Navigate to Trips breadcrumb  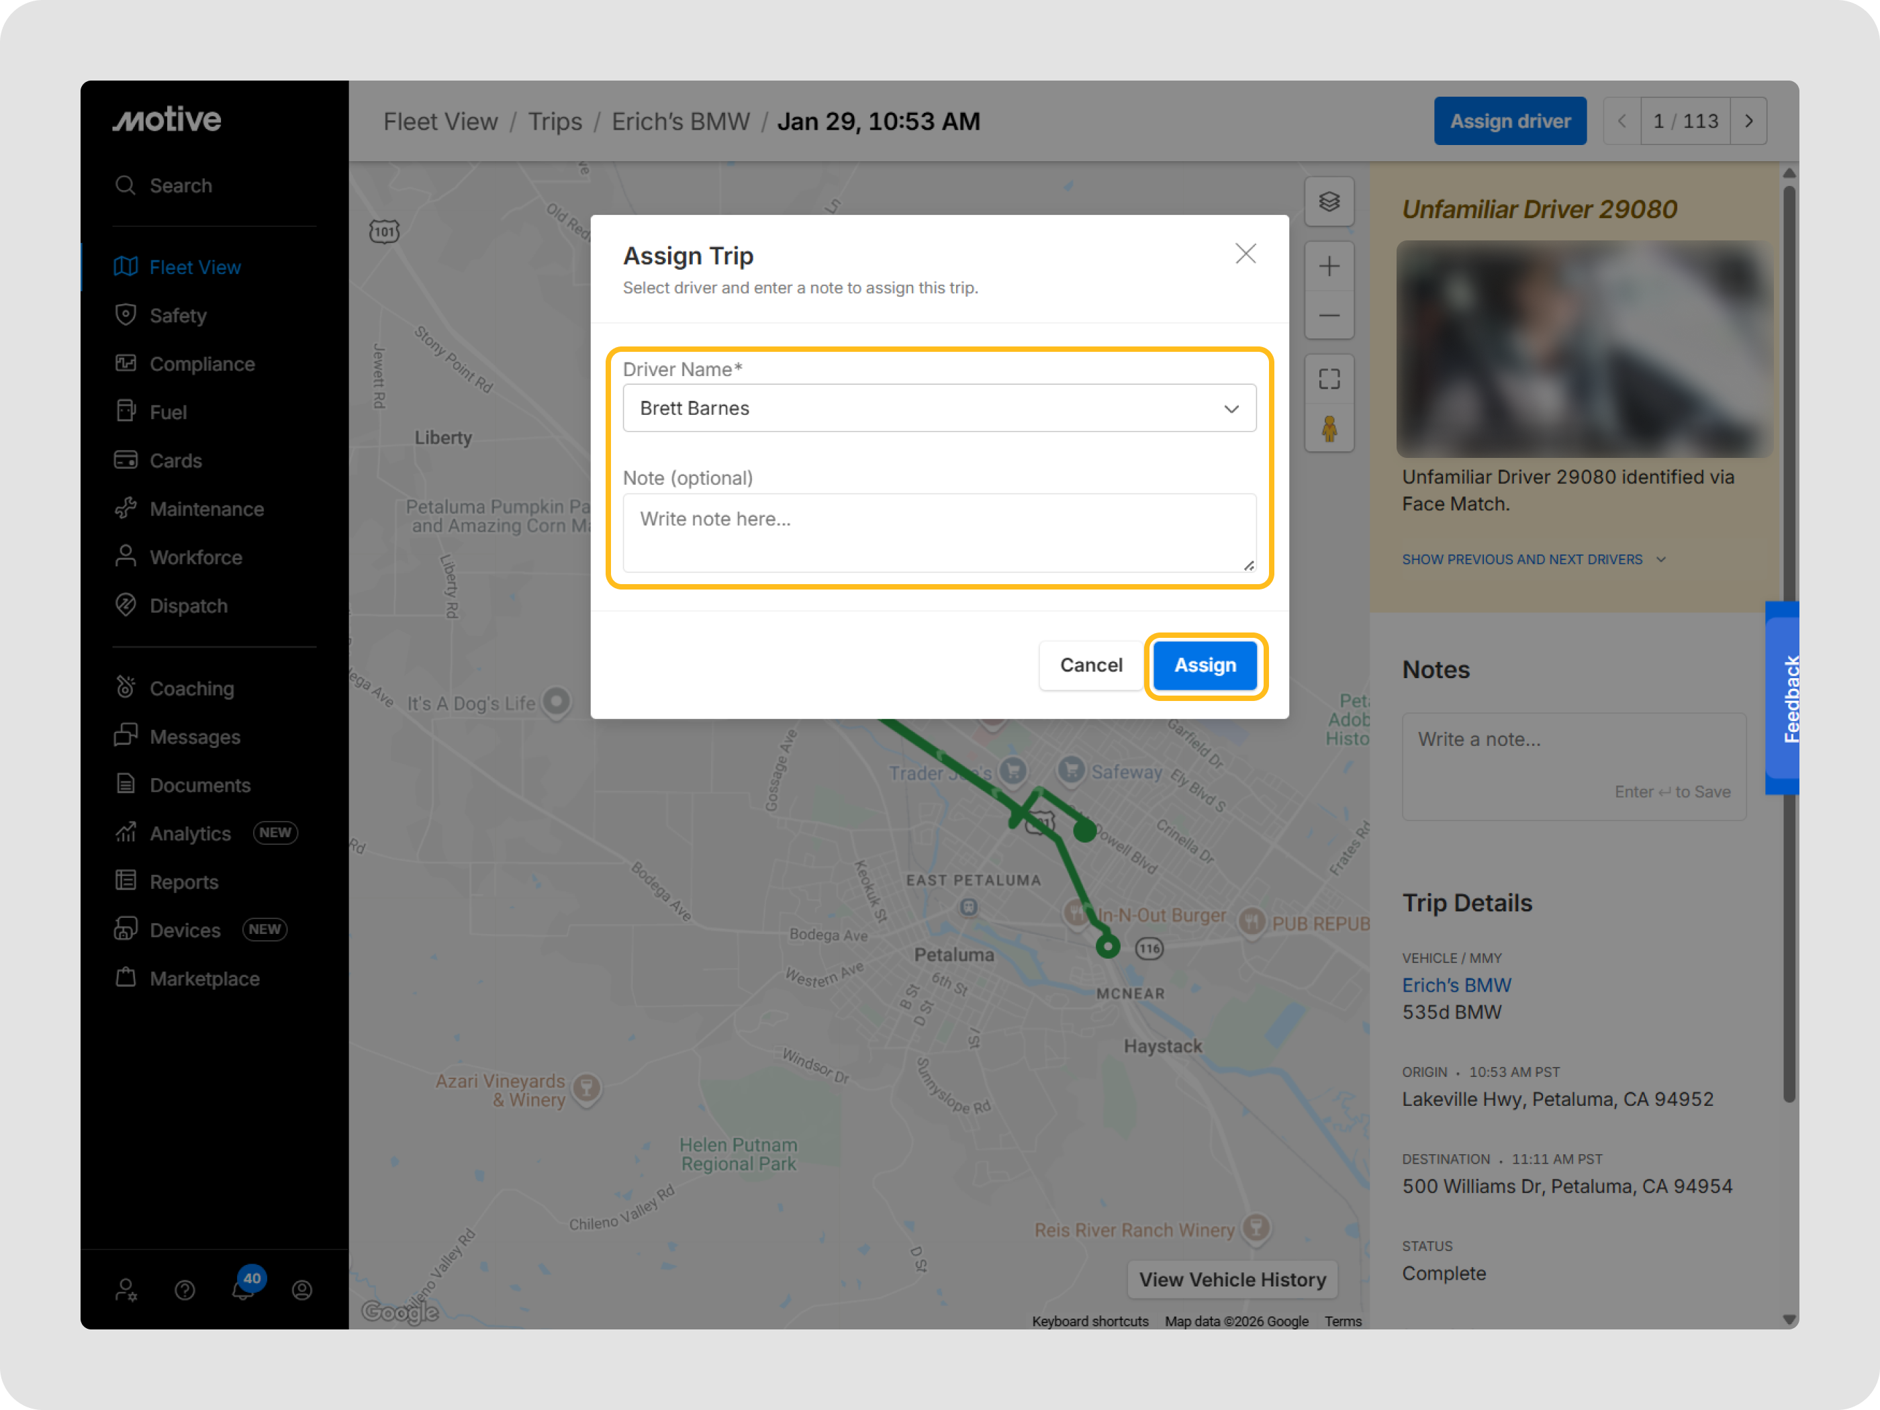coord(555,122)
